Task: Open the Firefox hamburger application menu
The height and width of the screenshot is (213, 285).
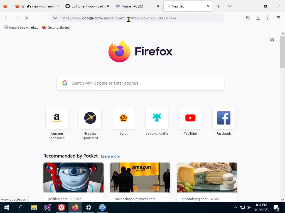Action: tap(278, 18)
